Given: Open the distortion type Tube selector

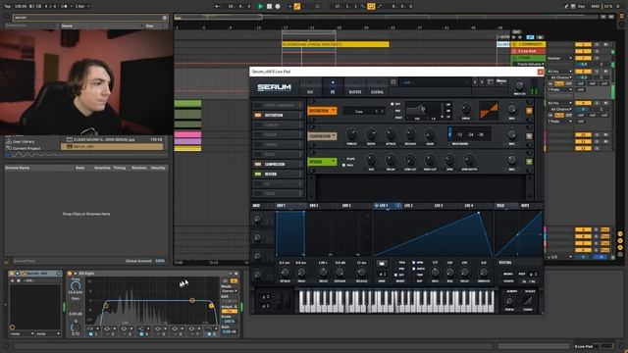Looking at the screenshot, I should click(x=364, y=111).
